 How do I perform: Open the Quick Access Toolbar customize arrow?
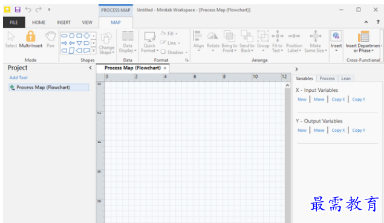pyautogui.click(x=49, y=10)
